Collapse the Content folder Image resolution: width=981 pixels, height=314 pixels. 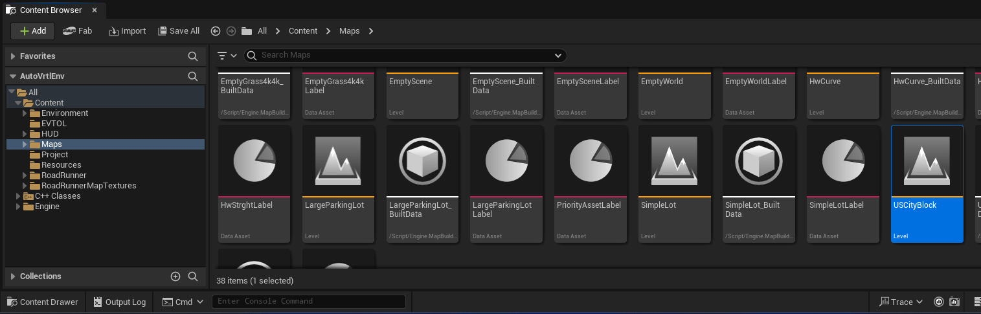coord(19,103)
